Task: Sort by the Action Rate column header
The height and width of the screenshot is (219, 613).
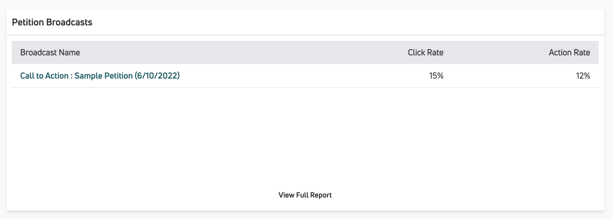Action: tap(569, 53)
